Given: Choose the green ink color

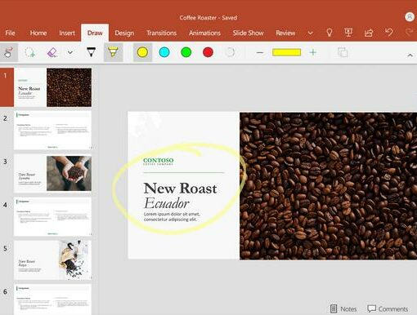Looking at the screenshot, I should point(186,52).
